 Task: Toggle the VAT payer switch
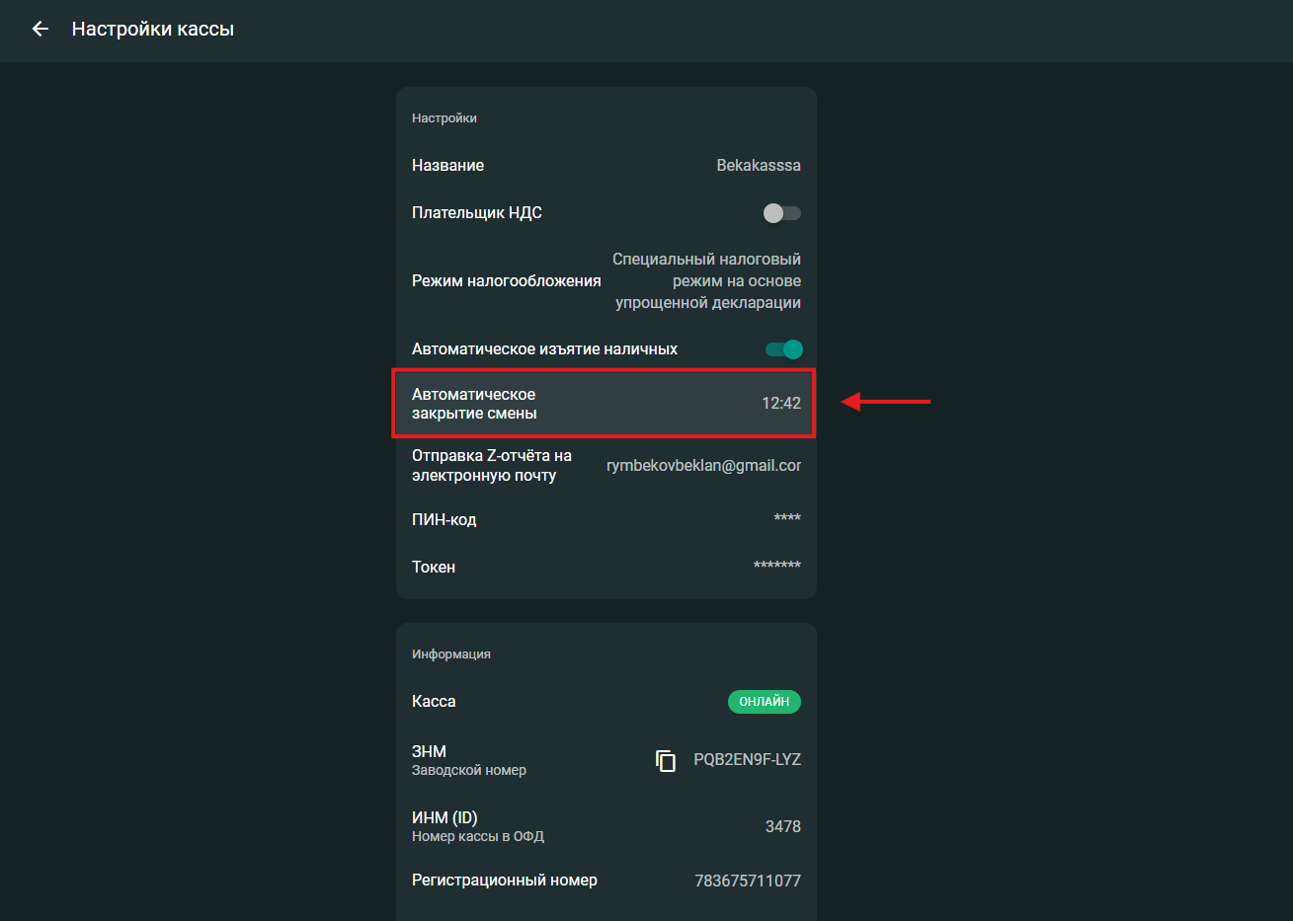point(781,213)
